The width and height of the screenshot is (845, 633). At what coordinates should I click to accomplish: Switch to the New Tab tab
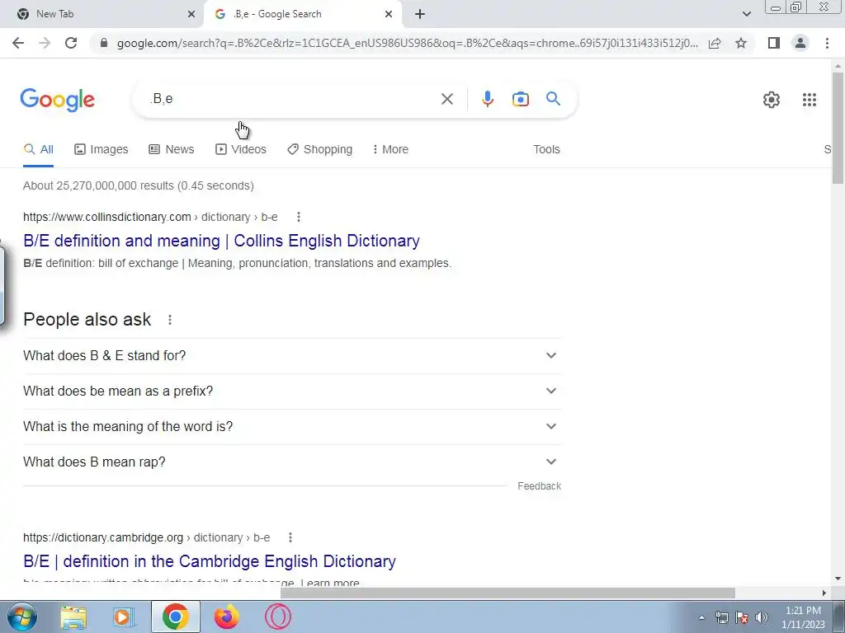[x=102, y=14]
